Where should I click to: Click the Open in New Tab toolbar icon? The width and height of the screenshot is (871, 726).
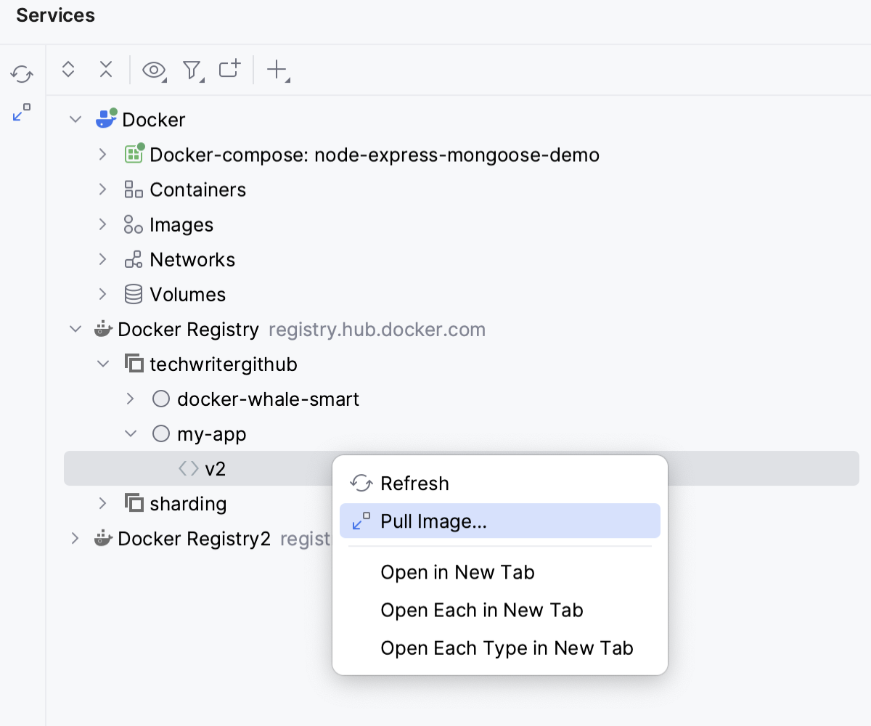click(229, 70)
